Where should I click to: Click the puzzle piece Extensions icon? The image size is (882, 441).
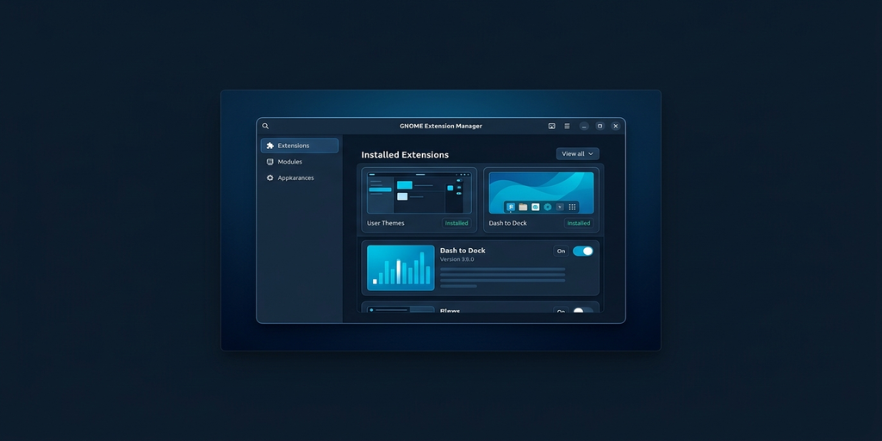tap(270, 146)
